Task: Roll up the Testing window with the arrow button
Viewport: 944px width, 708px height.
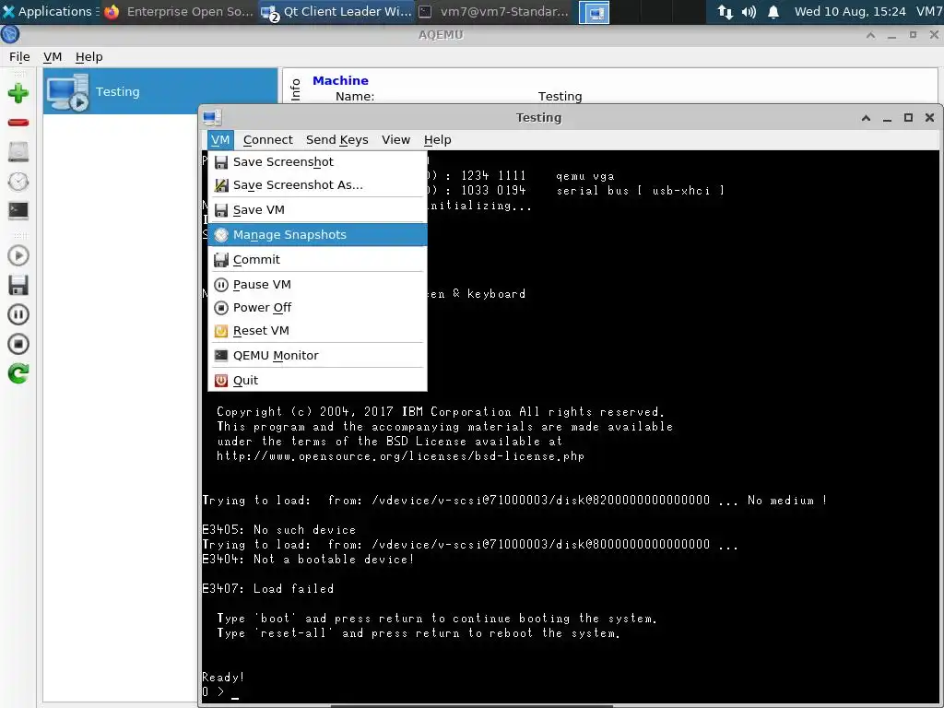Action: (x=866, y=117)
